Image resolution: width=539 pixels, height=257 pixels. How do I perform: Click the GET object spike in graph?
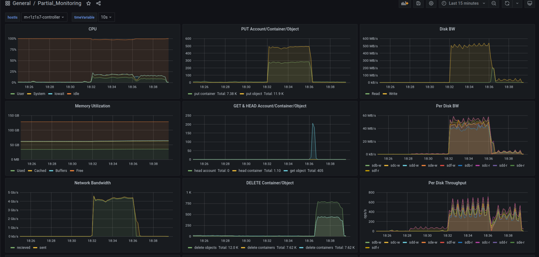pyautogui.click(x=313, y=125)
